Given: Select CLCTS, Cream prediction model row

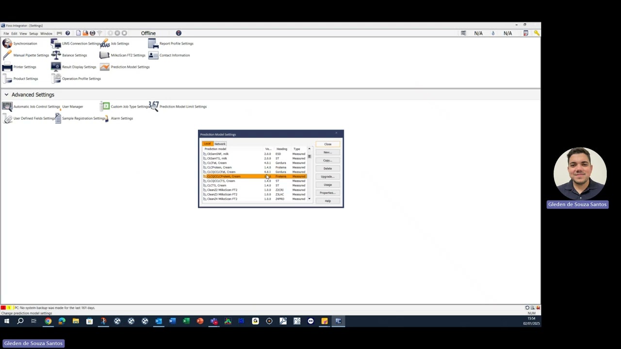Looking at the screenshot, I should point(254,185).
